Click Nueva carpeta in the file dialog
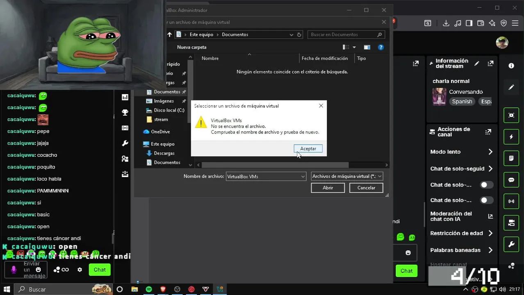Screen dimensions: 524x295 pos(191,47)
